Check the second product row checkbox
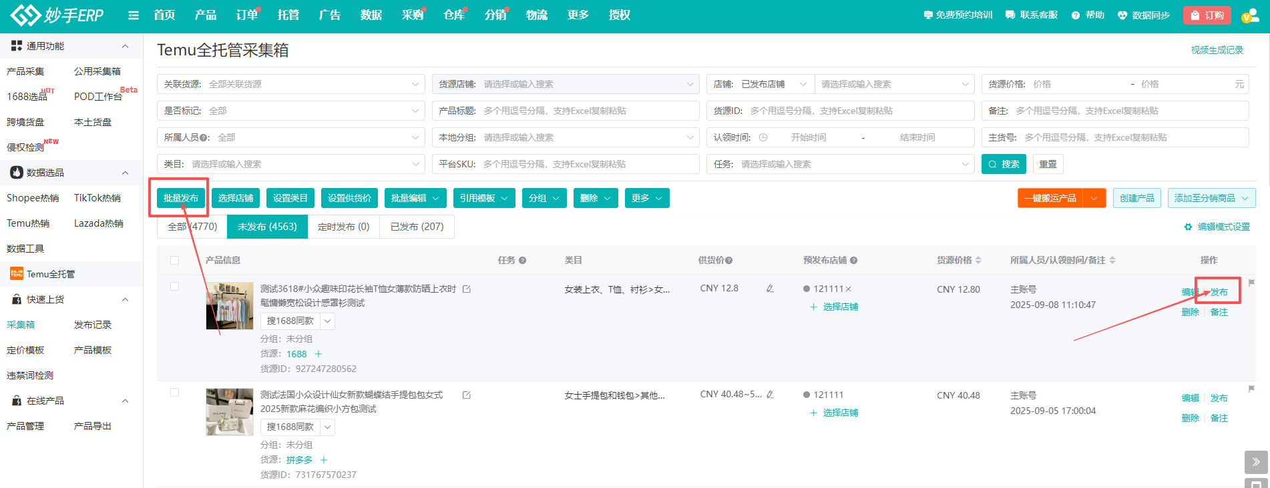 (x=175, y=393)
